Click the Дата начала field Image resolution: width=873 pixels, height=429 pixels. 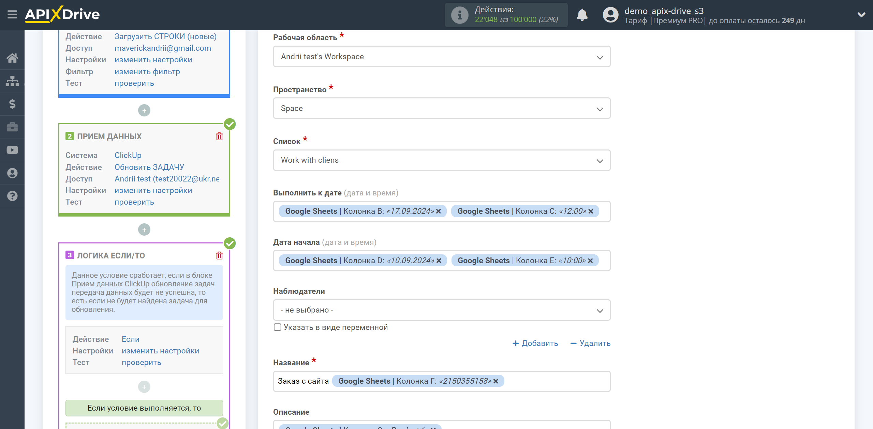pos(442,261)
